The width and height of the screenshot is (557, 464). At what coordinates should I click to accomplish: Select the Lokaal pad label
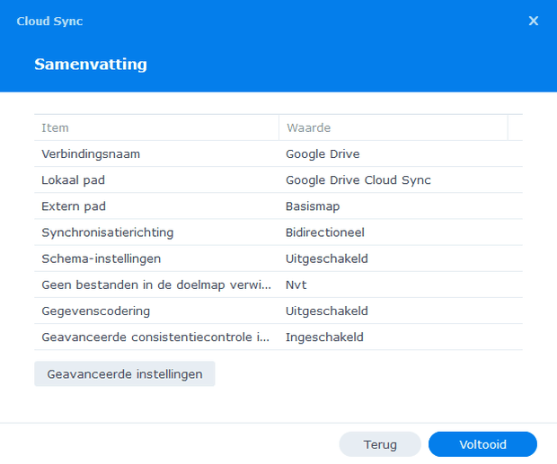click(73, 180)
